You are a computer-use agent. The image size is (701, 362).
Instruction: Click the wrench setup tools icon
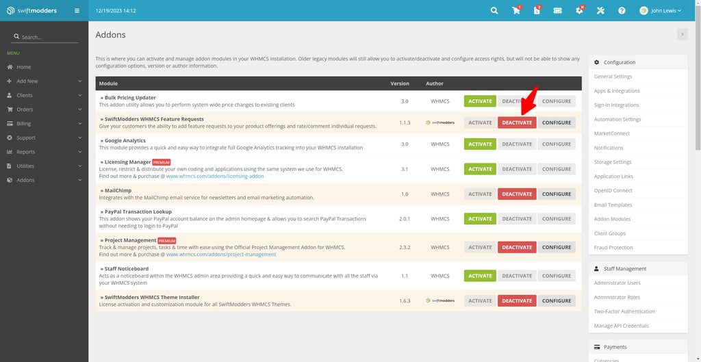click(600, 11)
